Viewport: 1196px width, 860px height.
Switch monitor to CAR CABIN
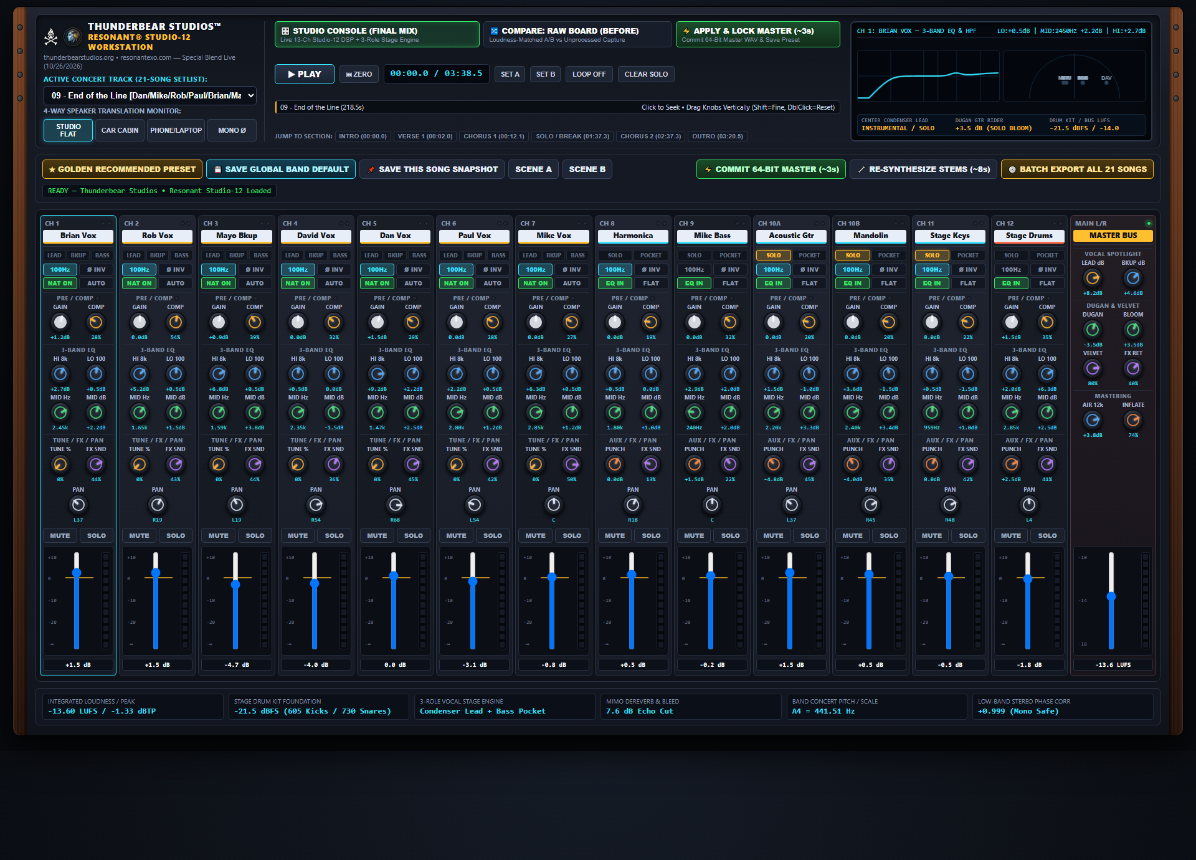[x=120, y=130]
